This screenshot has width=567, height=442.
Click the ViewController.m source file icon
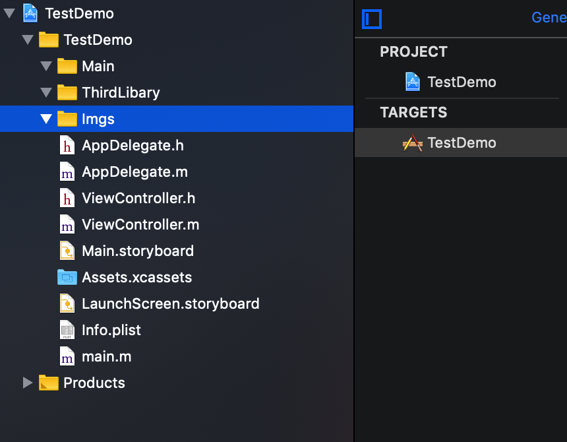67,224
